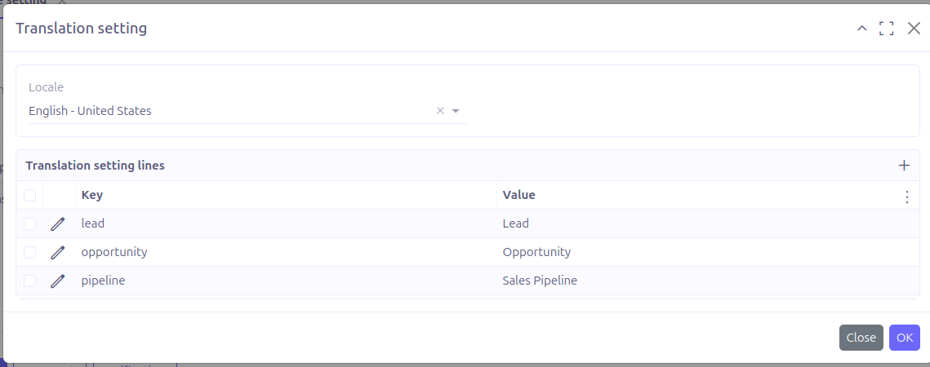
Task: Select the Sales Pipeline value cell
Action: click(540, 281)
